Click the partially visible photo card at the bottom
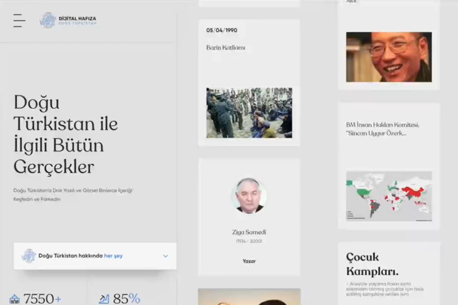Image resolution: width=458 pixels, height=305 pixels. (249, 297)
